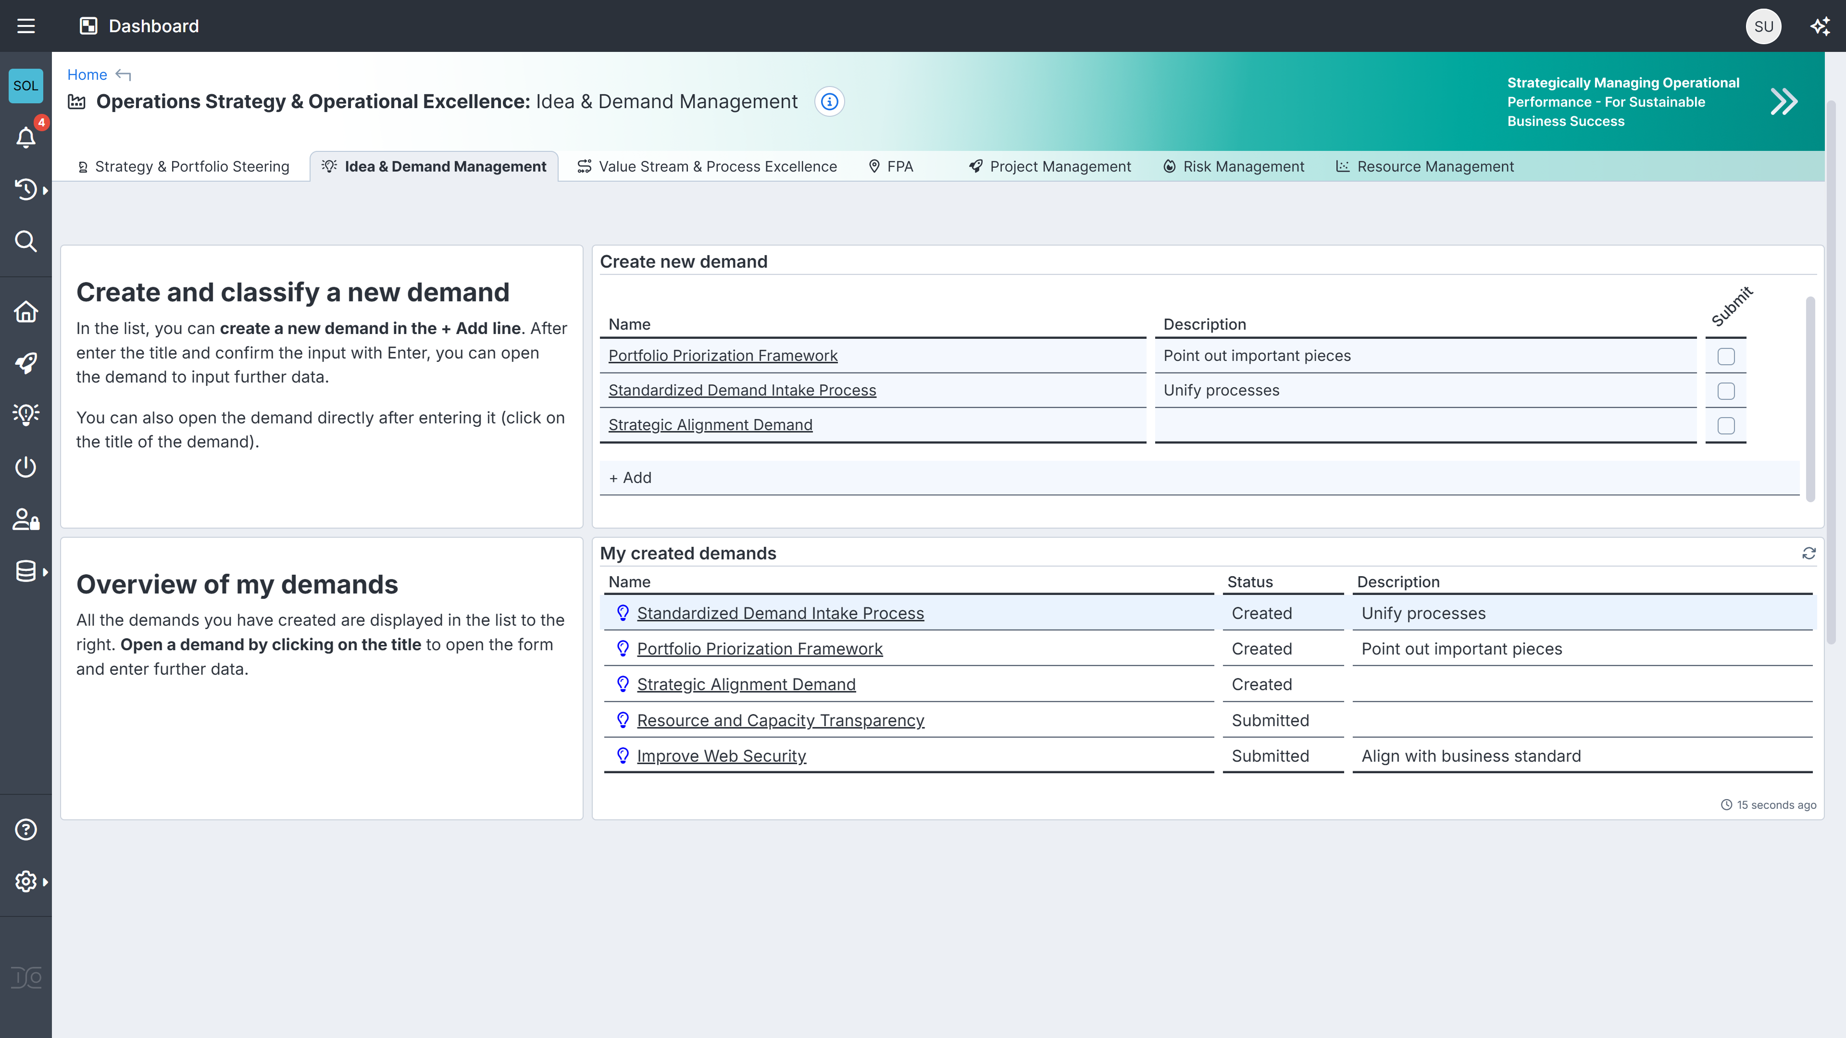Click the search magnifier in sidebar
1846x1038 pixels.
pos(26,241)
